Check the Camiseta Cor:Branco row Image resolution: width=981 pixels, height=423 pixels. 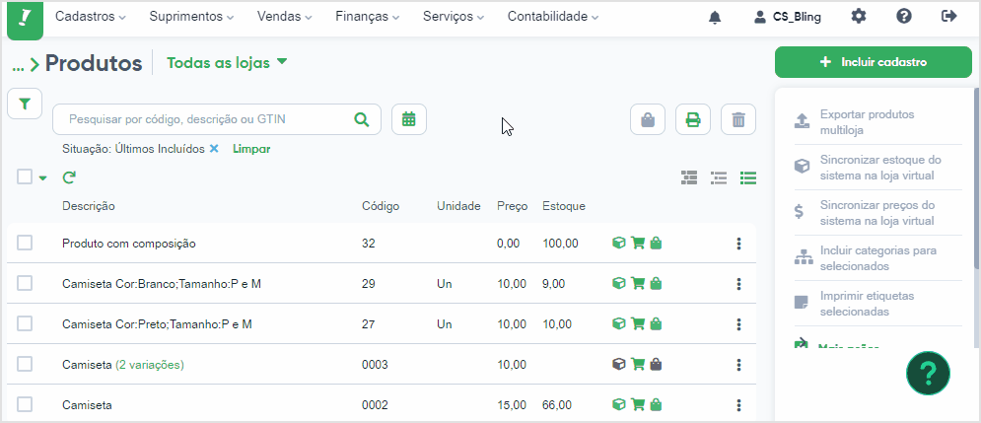(25, 283)
